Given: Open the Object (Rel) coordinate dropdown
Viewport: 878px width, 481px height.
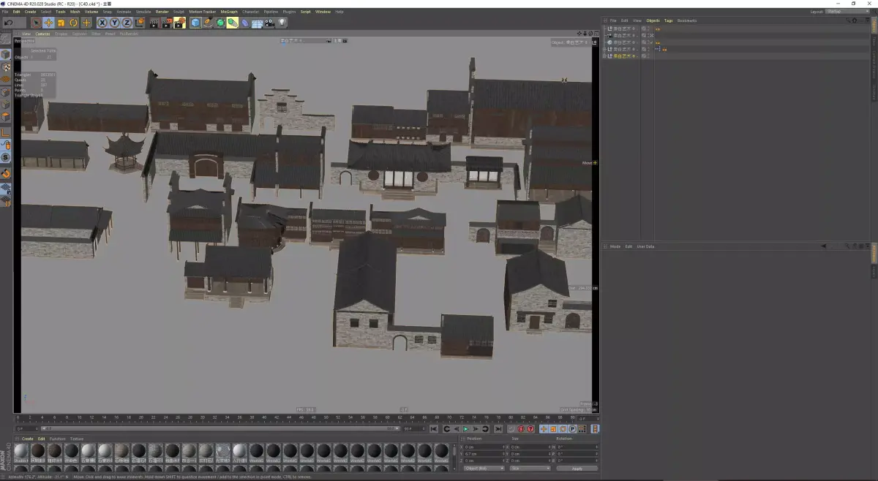Looking at the screenshot, I should [484, 468].
